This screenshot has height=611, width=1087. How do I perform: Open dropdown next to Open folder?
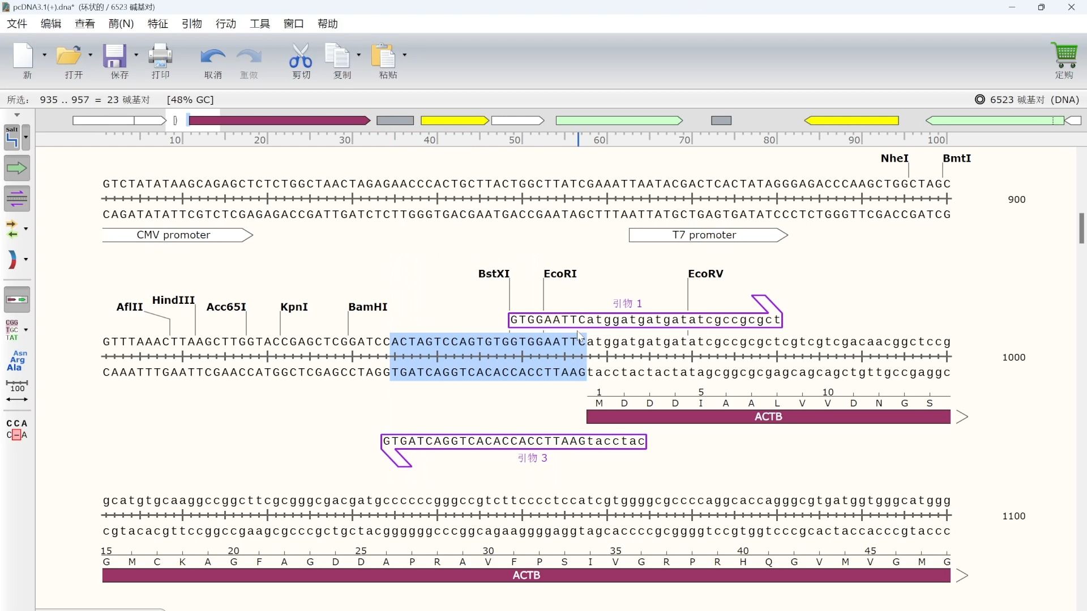coord(90,55)
